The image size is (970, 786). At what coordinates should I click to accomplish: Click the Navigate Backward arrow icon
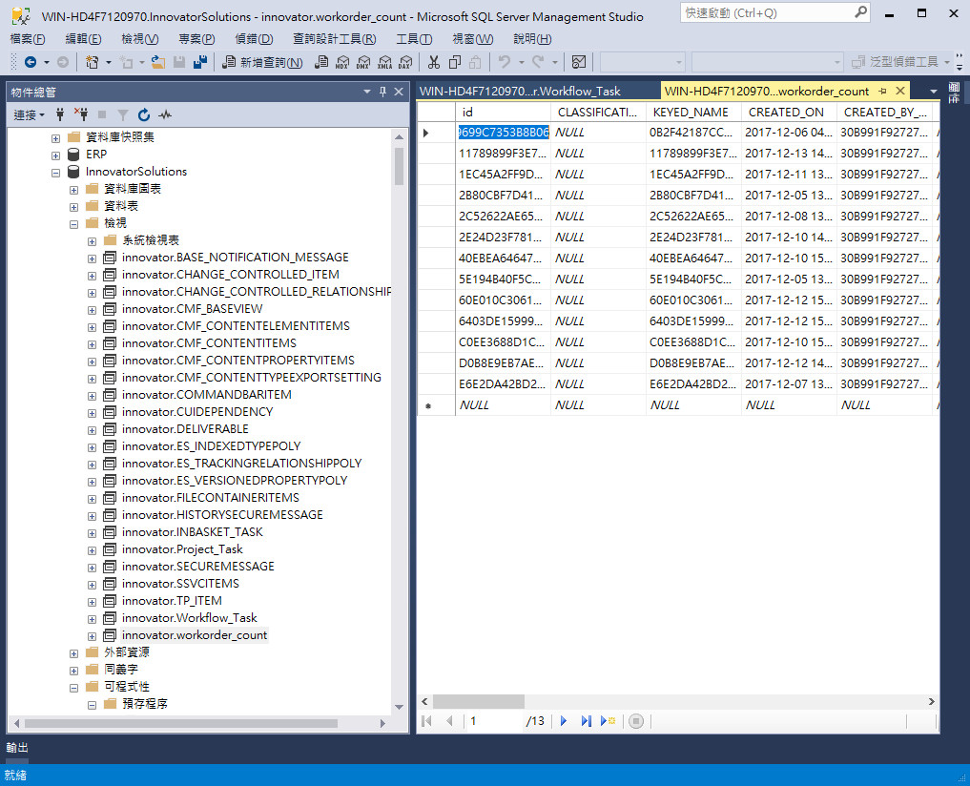[30, 62]
